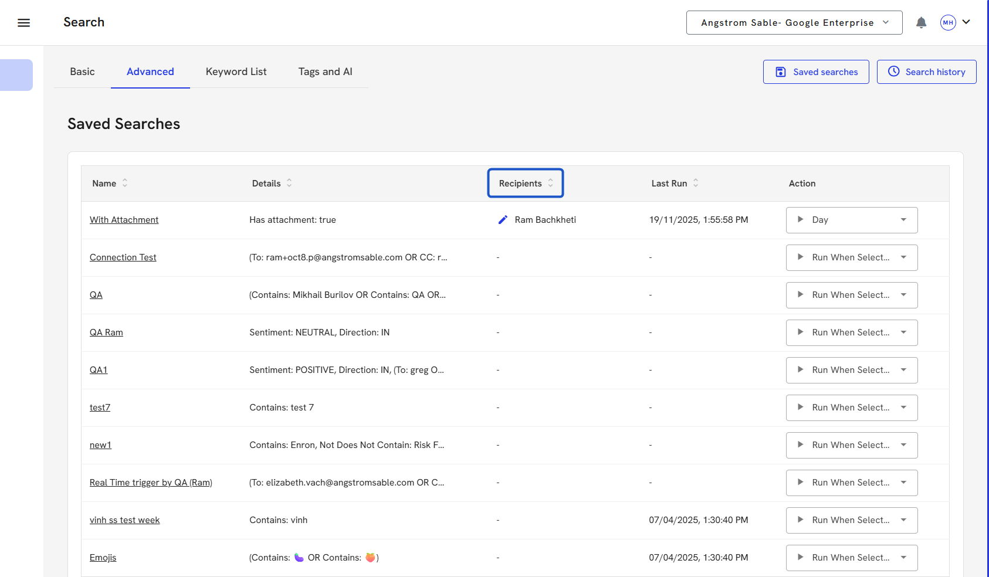Viewport: 989px width, 577px height.
Task: Sort table by Name column arrows
Action: pos(125,184)
